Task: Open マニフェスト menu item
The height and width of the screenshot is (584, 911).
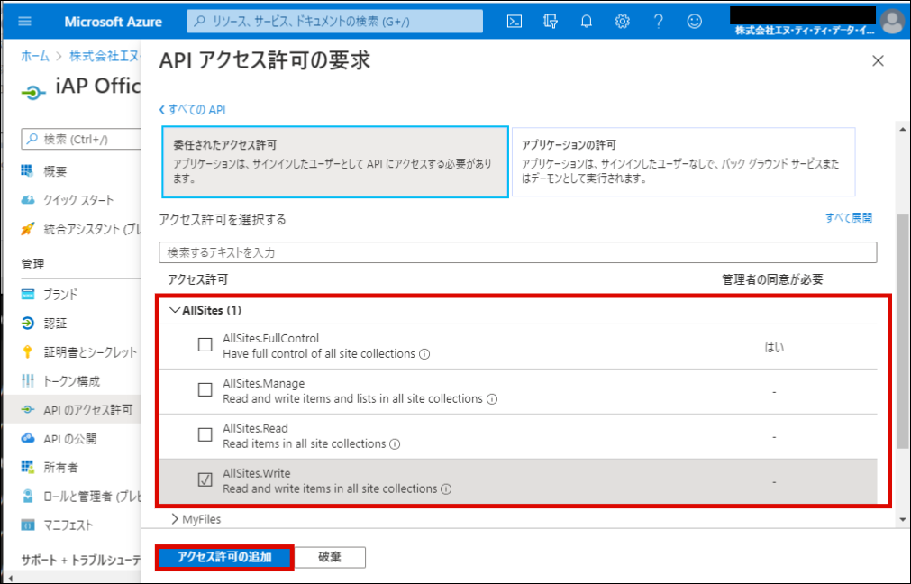Action: click(68, 525)
